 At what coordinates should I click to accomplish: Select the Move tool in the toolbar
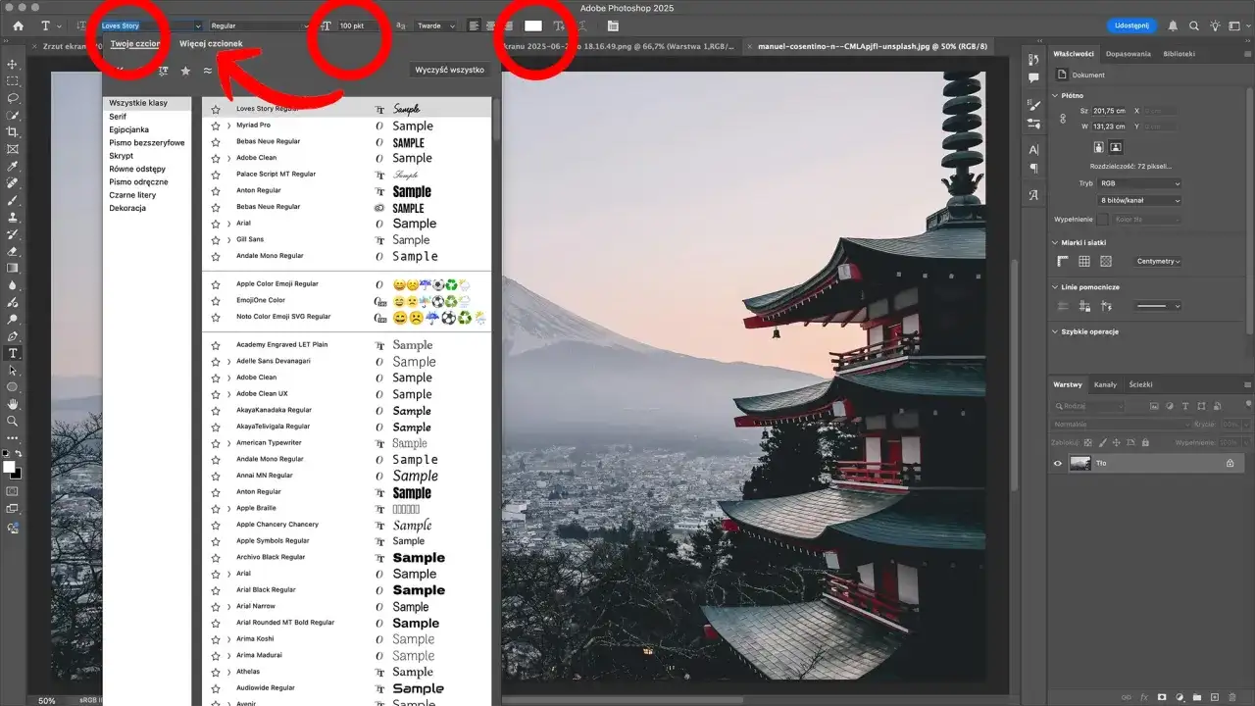pos(12,65)
